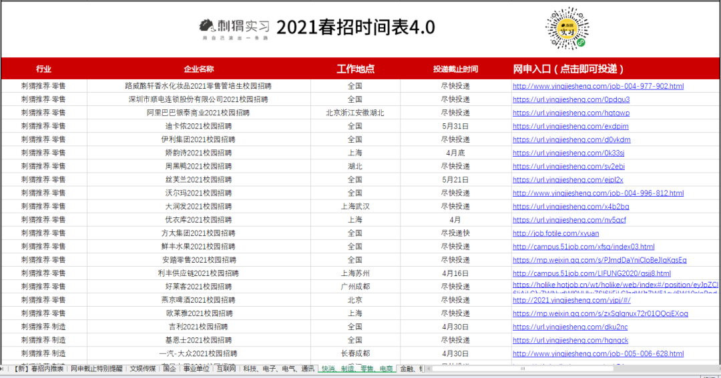This screenshot has height=378, width=721.
Task: Open 迪卡侬 application link ending exdpim
Action: pyautogui.click(x=571, y=126)
